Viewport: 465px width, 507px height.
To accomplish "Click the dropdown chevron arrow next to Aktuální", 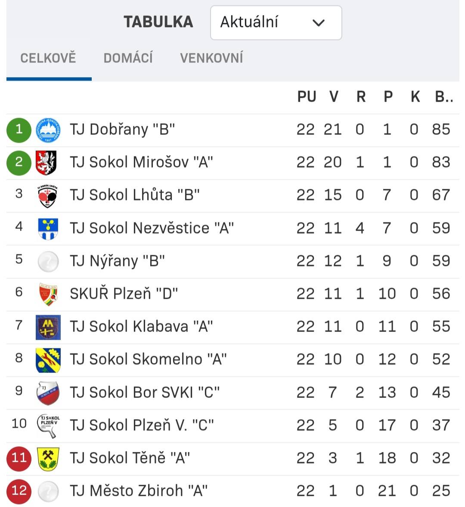I will point(319,23).
